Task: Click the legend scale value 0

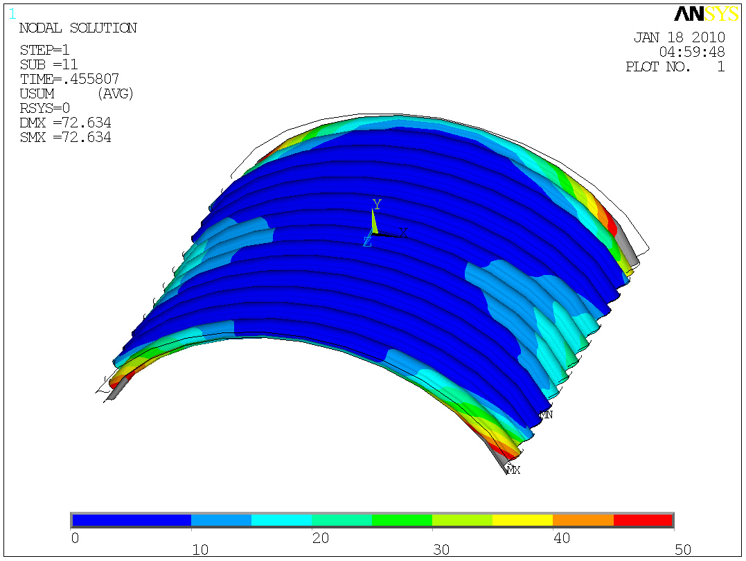Action: coord(76,537)
